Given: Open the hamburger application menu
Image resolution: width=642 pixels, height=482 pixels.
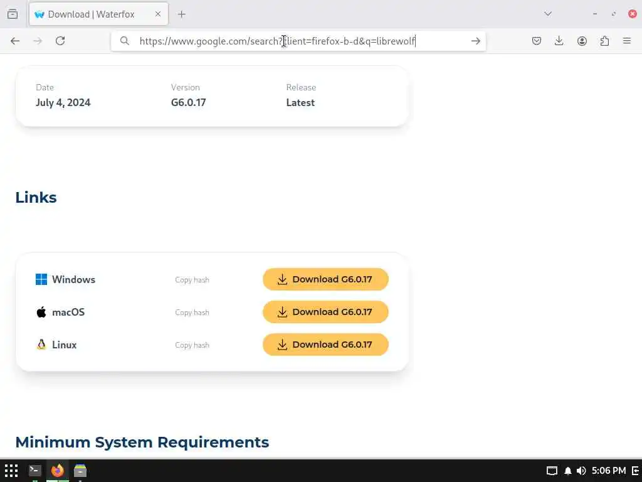Looking at the screenshot, I should click(627, 41).
